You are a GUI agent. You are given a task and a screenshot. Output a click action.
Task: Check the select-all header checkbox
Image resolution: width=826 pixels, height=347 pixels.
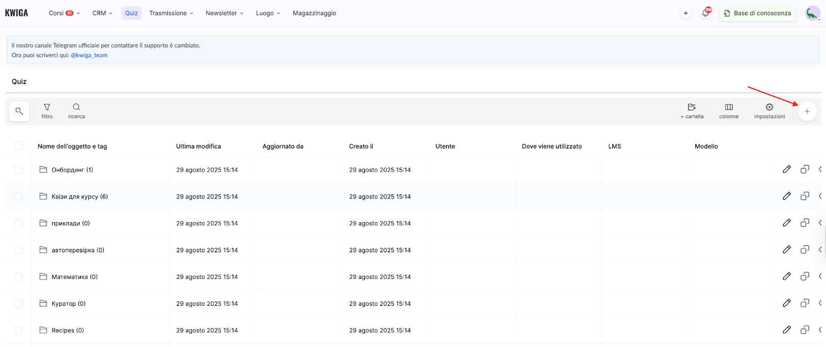point(19,146)
